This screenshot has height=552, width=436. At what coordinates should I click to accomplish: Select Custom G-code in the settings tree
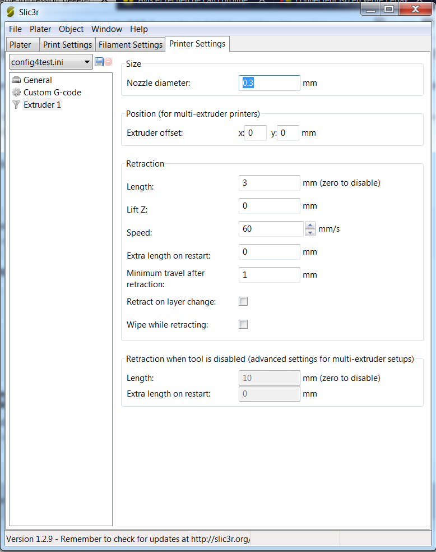[x=52, y=92]
